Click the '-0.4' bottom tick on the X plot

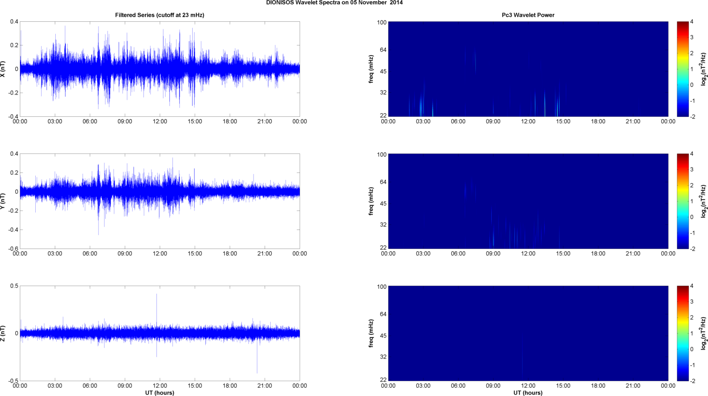13,117
